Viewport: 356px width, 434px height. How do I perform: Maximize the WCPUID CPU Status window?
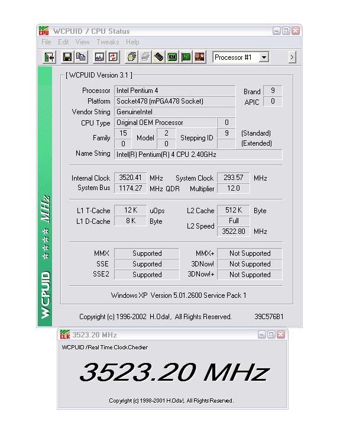(x=286, y=31)
